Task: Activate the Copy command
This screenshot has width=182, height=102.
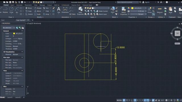Action: pos(28,11)
